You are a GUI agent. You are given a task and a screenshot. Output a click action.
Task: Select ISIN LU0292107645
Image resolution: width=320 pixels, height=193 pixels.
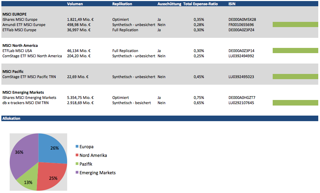241,103
